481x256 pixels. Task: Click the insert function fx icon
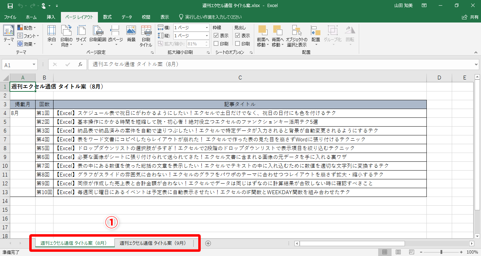[80, 64]
